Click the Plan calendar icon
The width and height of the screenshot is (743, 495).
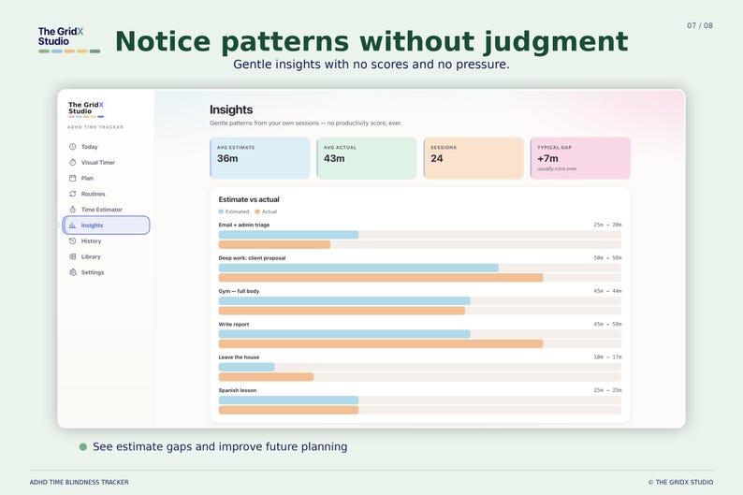click(x=72, y=178)
